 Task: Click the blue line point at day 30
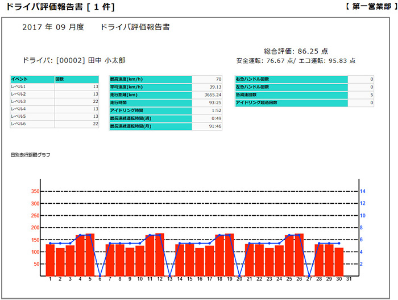tap(339, 243)
